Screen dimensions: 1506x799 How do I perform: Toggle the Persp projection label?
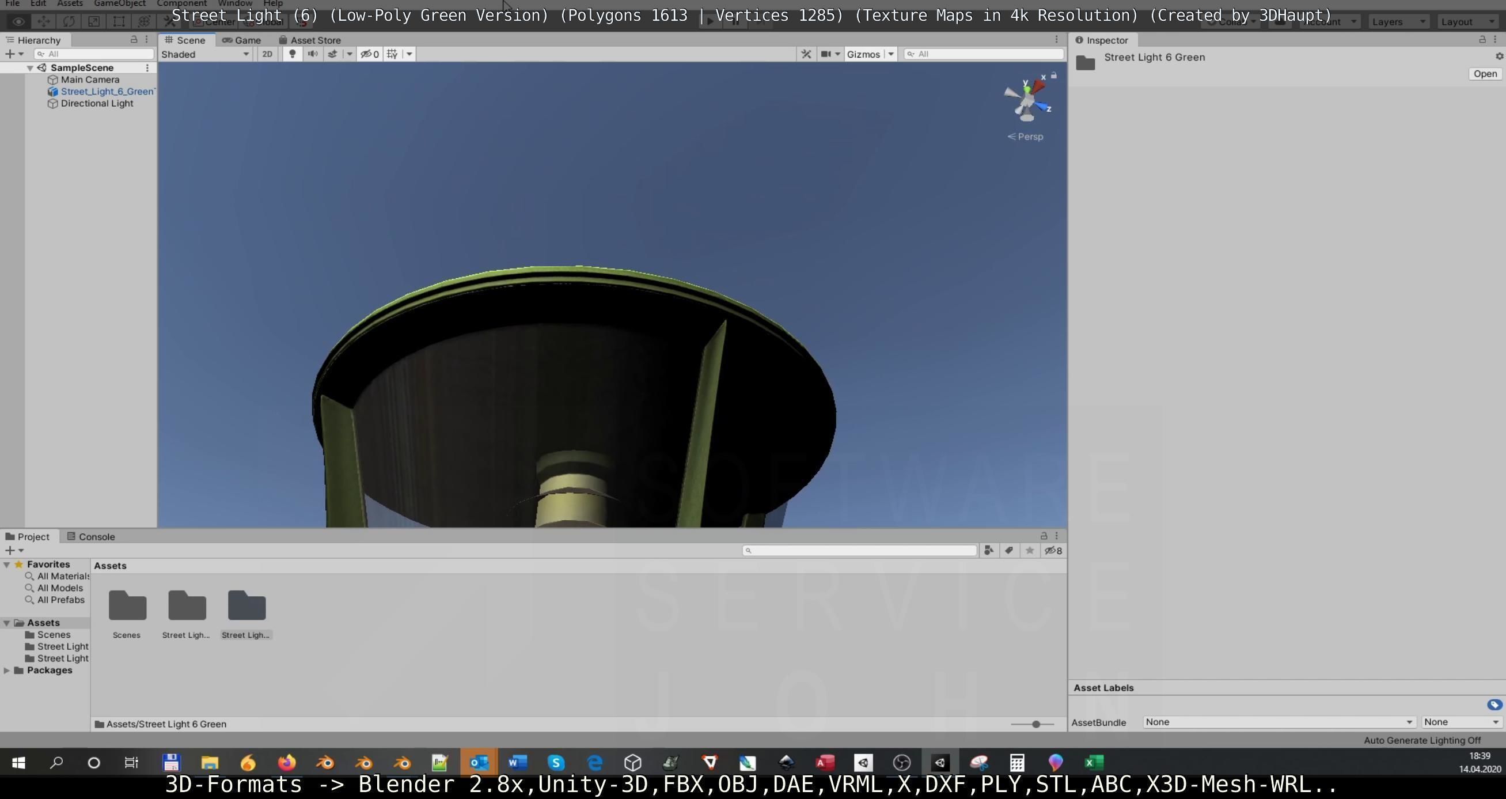(x=1026, y=137)
